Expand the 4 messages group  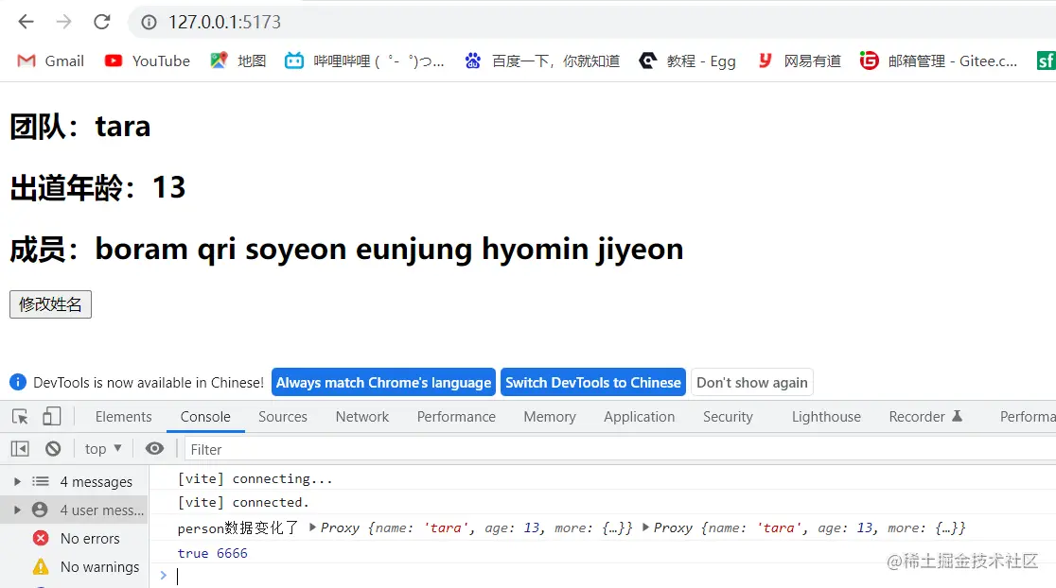coord(18,482)
